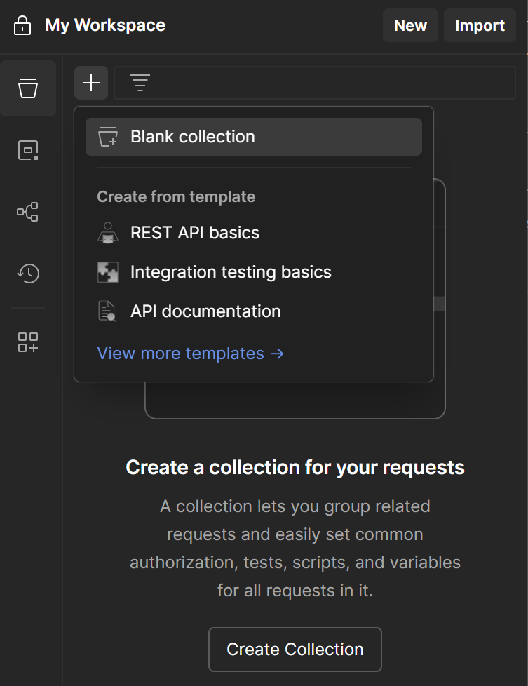Open the Environments sidebar tab

click(28, 150)
